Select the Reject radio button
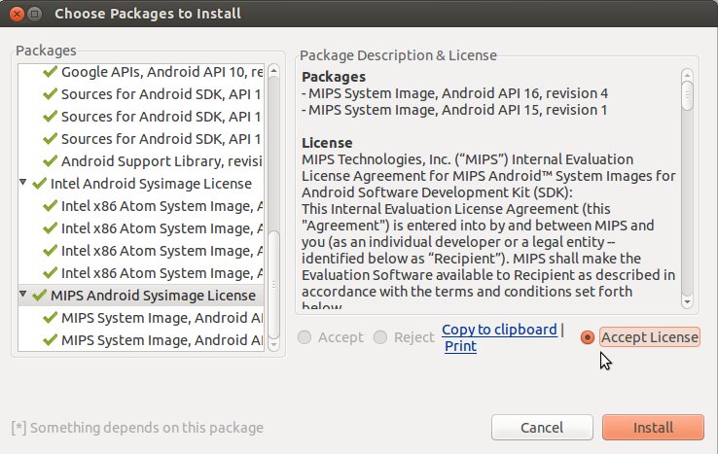This screenshot has width=718, height=454. pyautogui.click(x=380, y=337)
